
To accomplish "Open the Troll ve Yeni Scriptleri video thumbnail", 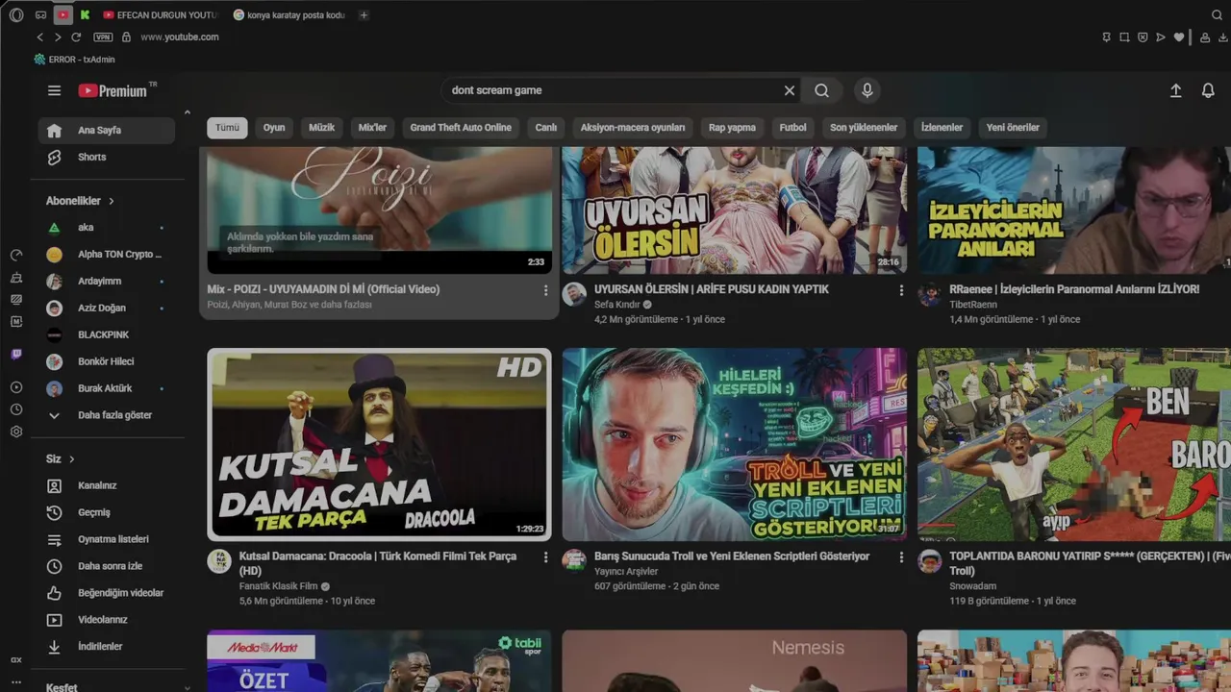I will point(735,444).
